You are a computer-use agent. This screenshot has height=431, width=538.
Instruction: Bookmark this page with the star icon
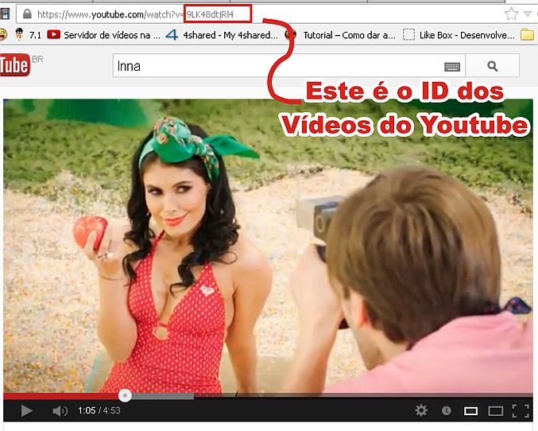click(511, 14)
